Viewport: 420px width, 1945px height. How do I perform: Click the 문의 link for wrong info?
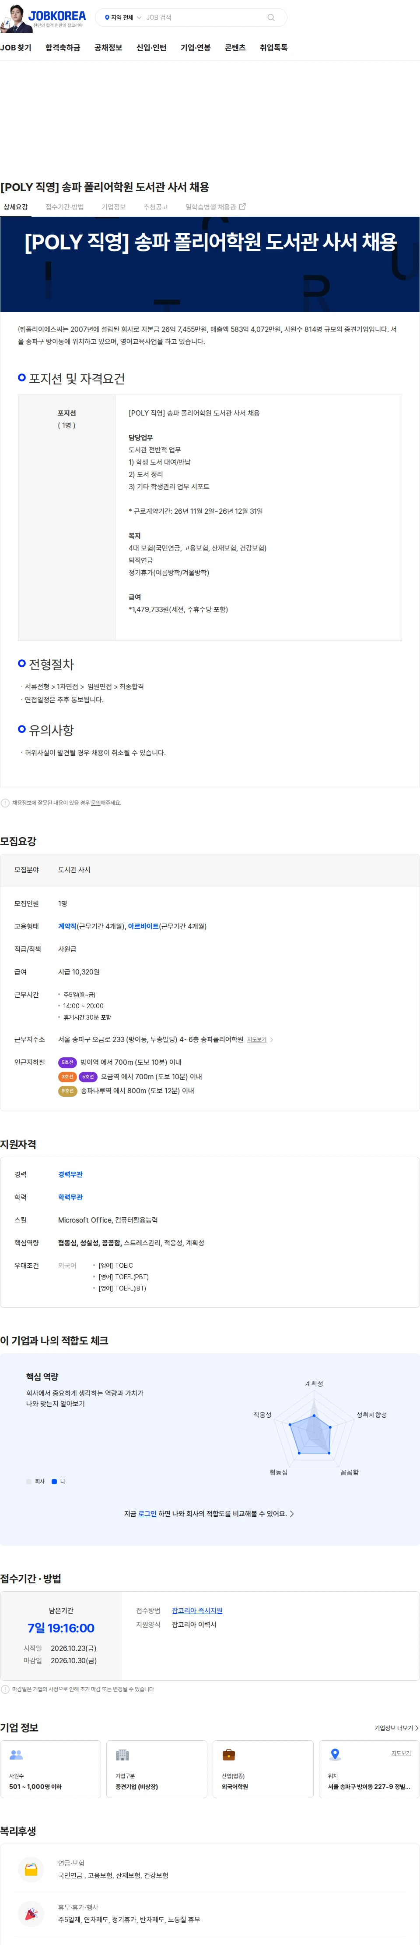[96, 803]
